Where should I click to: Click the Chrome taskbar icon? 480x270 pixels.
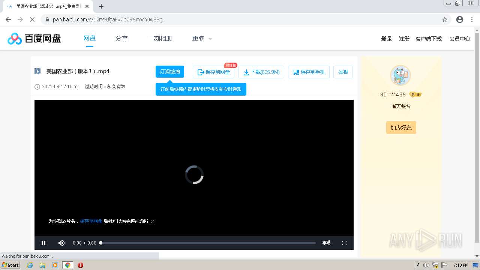(x=67, y=265)
